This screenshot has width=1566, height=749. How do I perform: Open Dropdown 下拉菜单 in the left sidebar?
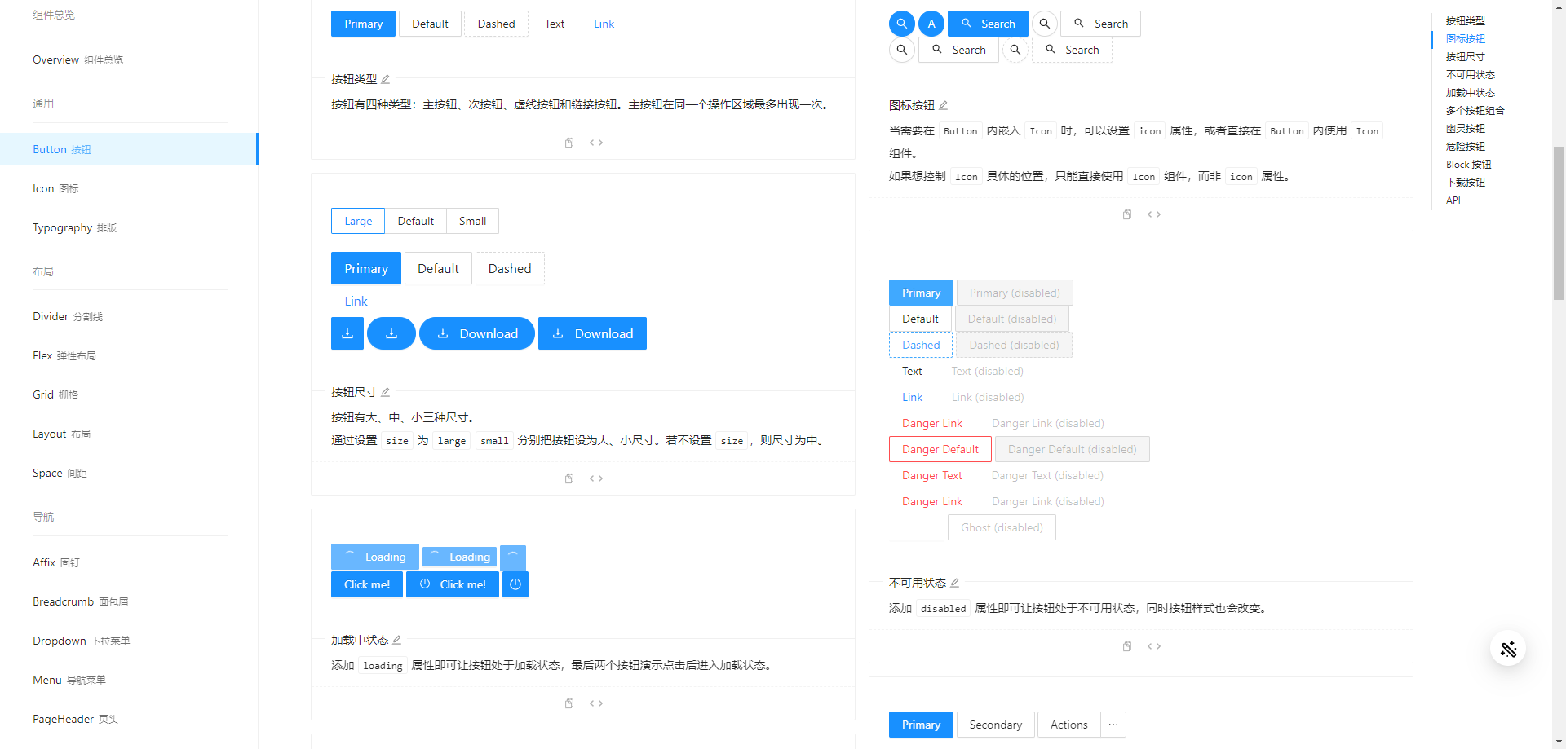(81, 641)
